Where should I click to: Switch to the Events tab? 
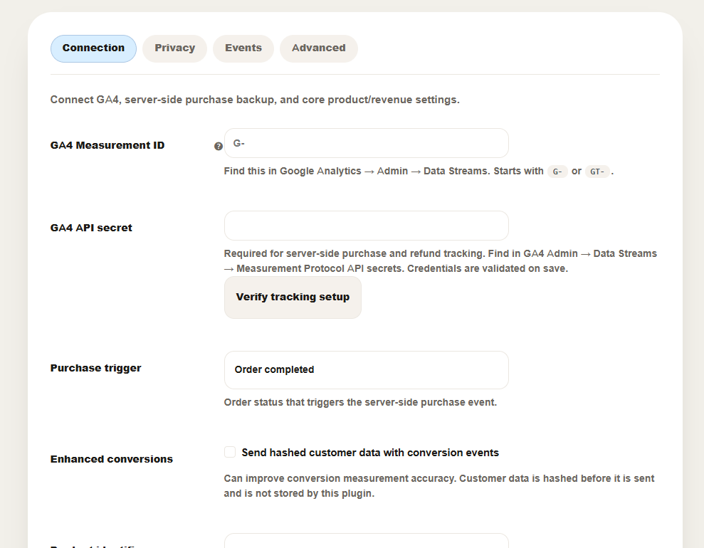243,48
